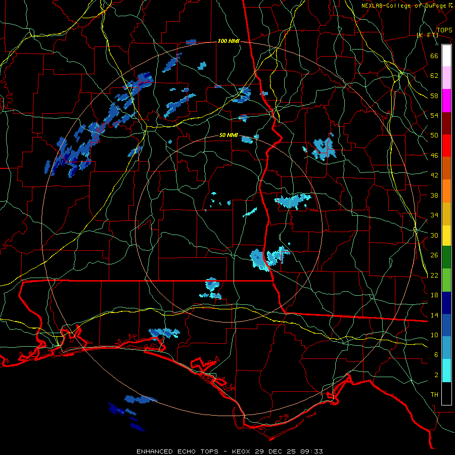Click the legend value 38
The width and height of the screenshot is (455, 455).
(434, 195)
